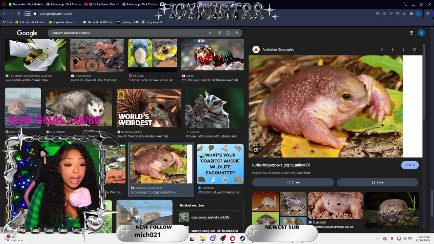The image size is (434, 244).
Task: Toggle the browser VPN badge
Action: pos(28,14)
